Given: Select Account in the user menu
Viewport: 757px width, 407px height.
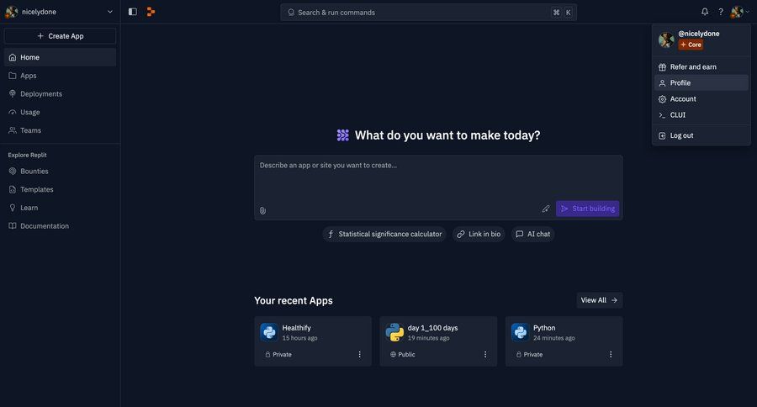Looking at the screenshot, I should click(701, 99).
